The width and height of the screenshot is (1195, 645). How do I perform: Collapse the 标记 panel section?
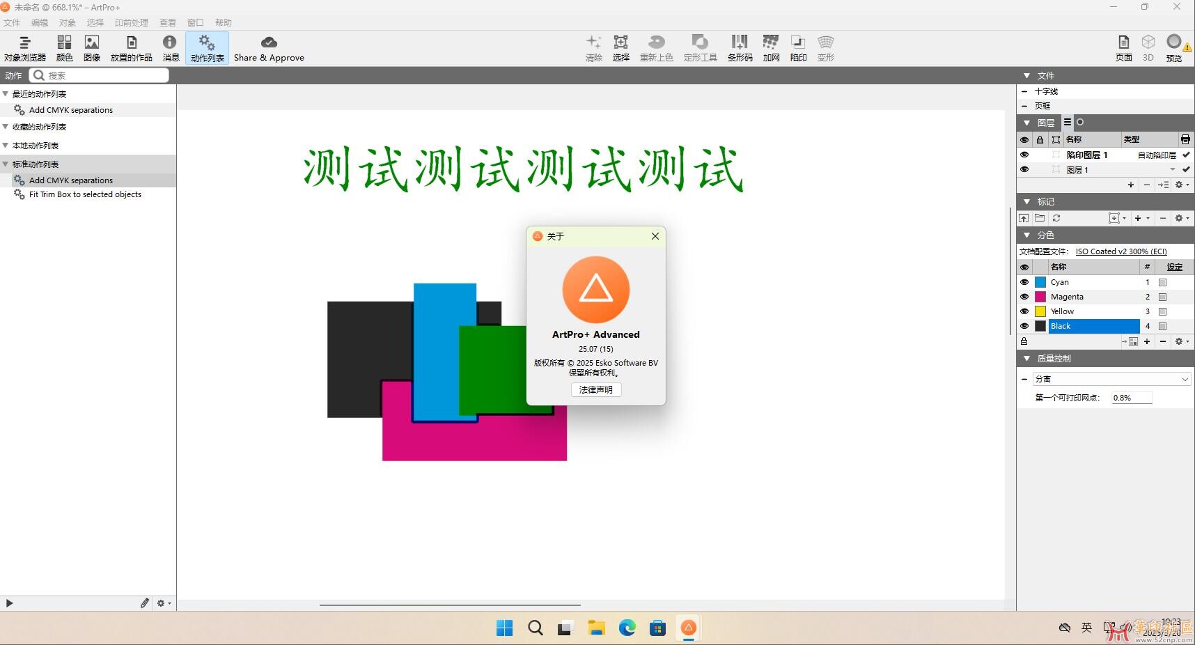(1026, 201)
